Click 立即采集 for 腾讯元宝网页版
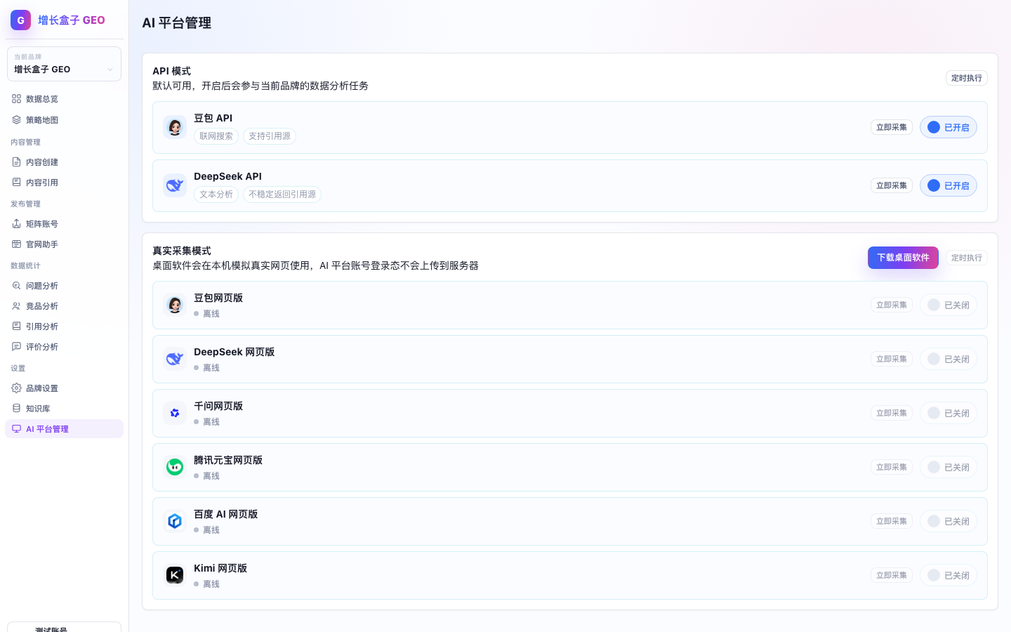This screenshot has width=1011, height=632. [892, 467]
